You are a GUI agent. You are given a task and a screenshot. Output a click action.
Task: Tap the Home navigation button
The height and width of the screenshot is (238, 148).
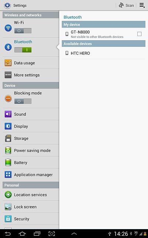(x=22, y=234)
